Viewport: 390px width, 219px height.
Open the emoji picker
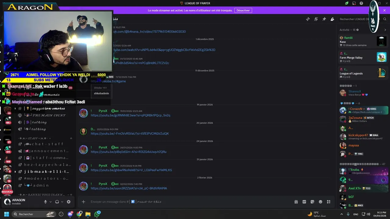tap(321, 202)
